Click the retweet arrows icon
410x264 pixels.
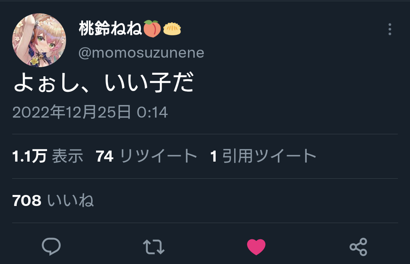pos(154,247)
